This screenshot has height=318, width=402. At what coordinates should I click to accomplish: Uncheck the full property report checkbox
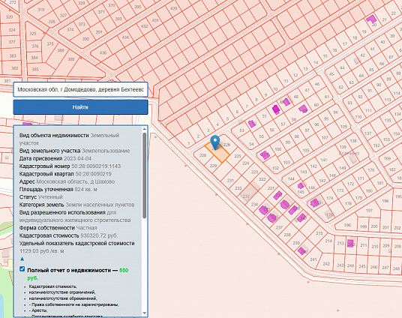pyautogui.click(x=22, y=268)
